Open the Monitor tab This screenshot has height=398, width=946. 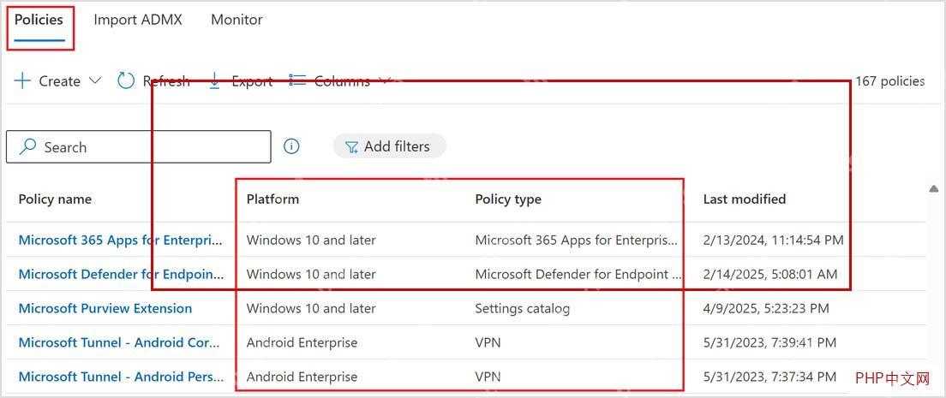point(236,20)
